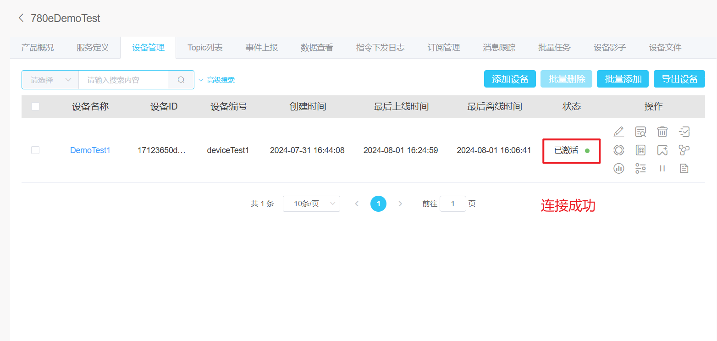
Task: Open the 批量任务 tab
Action: coord(554,48)
